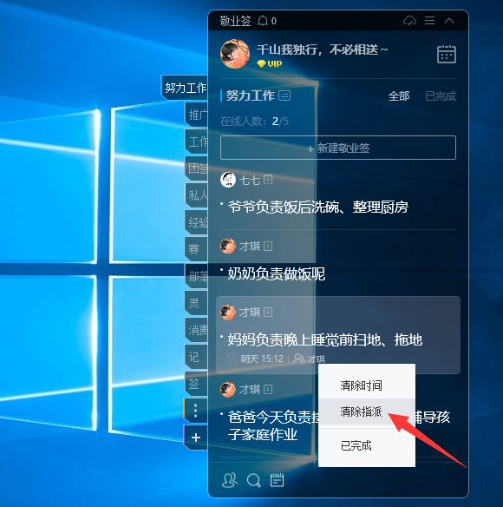Expand more categories with three dots tab
This screenshot has width=503, height=507.
coord(195,411)
